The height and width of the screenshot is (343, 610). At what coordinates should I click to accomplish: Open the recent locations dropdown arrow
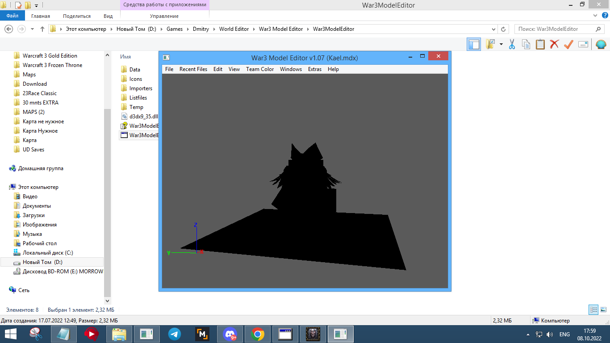click(33, 29)
